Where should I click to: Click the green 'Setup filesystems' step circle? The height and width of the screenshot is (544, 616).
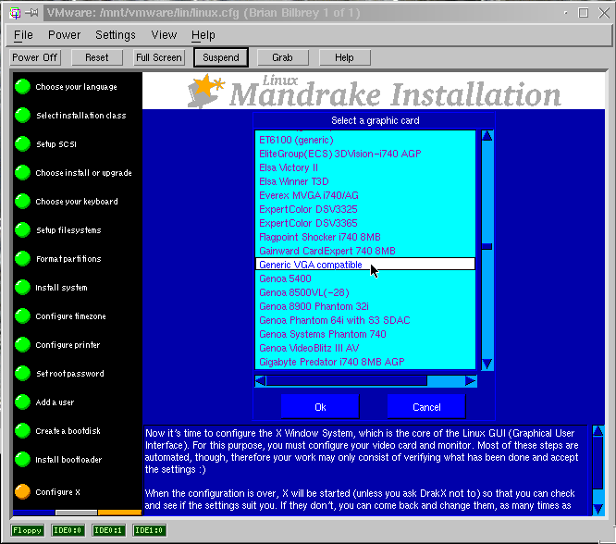click(x=22, y=230)
